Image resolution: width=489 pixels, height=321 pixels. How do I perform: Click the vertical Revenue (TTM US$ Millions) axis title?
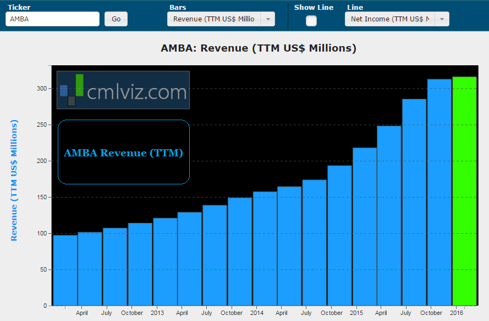pos(14,181)
